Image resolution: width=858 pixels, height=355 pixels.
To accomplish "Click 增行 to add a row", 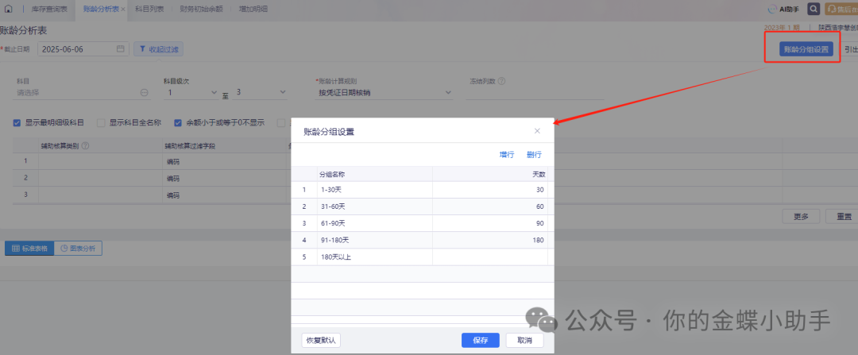I will 507,155.
